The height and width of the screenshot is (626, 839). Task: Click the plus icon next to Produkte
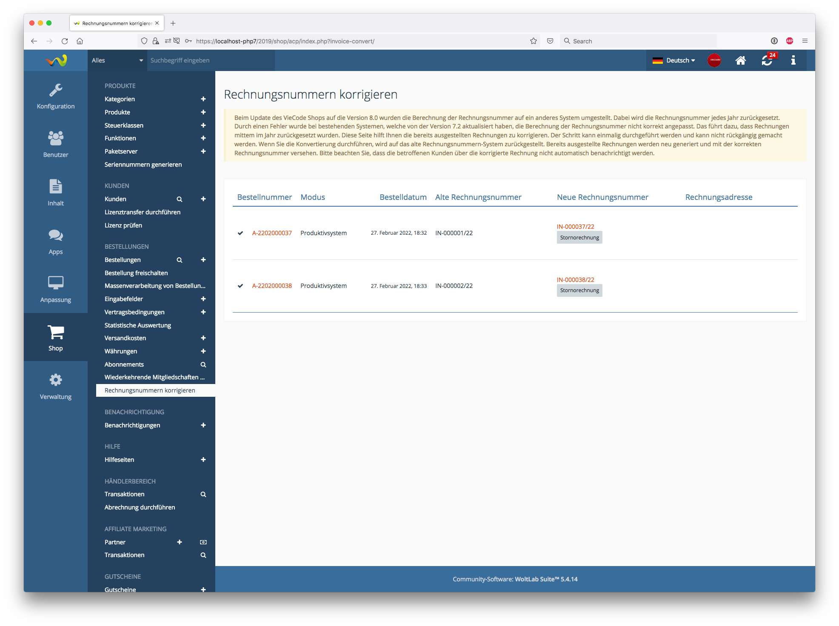click(203, 112)
